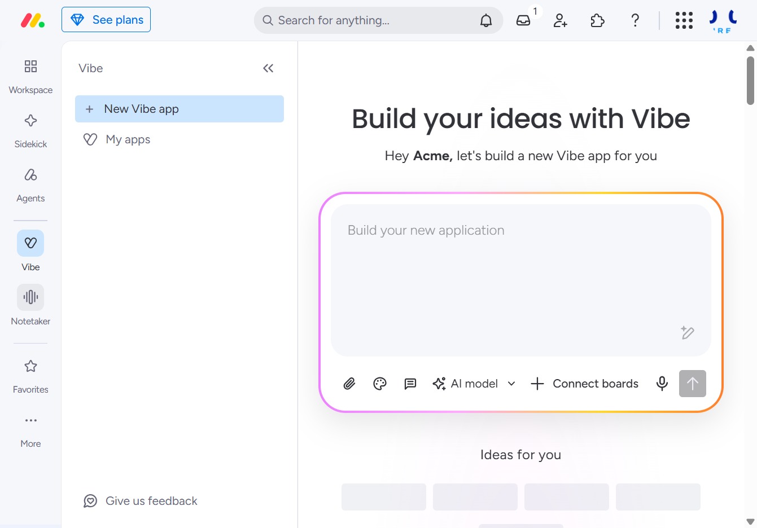Viewport: 757px width, 528px height.
Task: Open the theme palette icon
Action: coord(380,384)
